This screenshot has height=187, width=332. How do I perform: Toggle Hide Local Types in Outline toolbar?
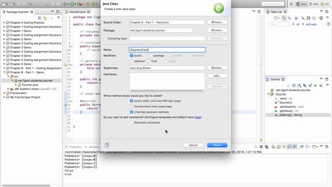(x=321, y=85)
